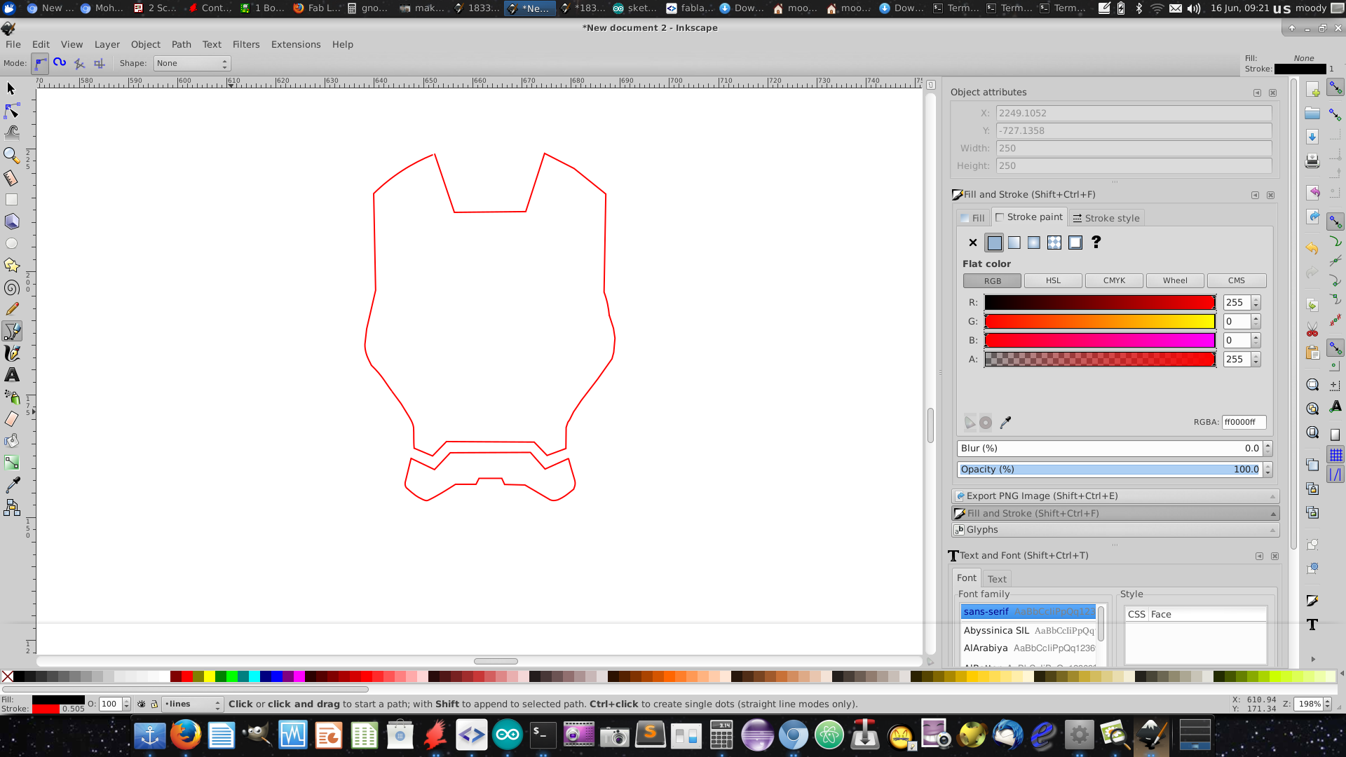
Task: Switch color mode to CMYK
Action: coord(1114,280)
